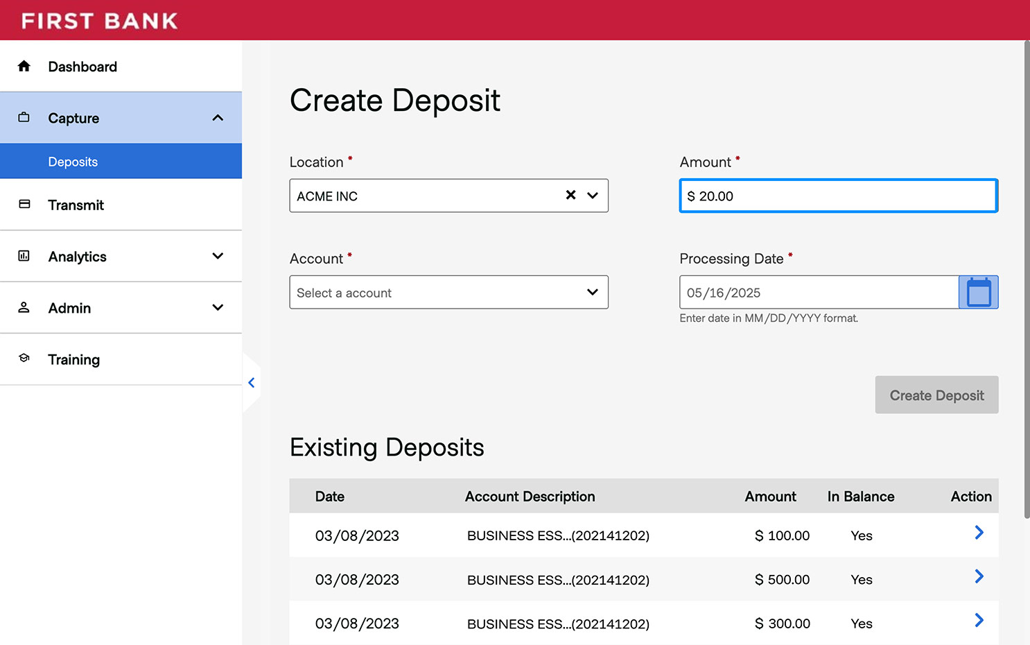Image resolution: width=1030 pixels, height=645 pixels.
Task: Click the Action column header
Action: (x=971, y=497)
